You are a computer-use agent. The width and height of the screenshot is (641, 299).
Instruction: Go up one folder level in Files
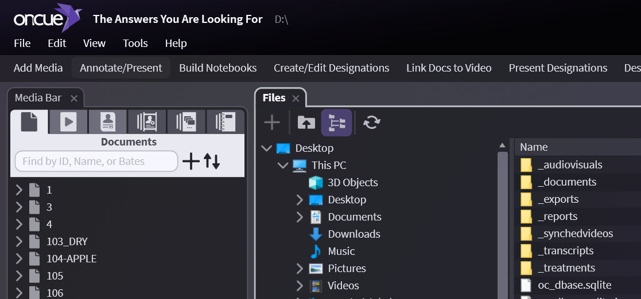[306, 122]
